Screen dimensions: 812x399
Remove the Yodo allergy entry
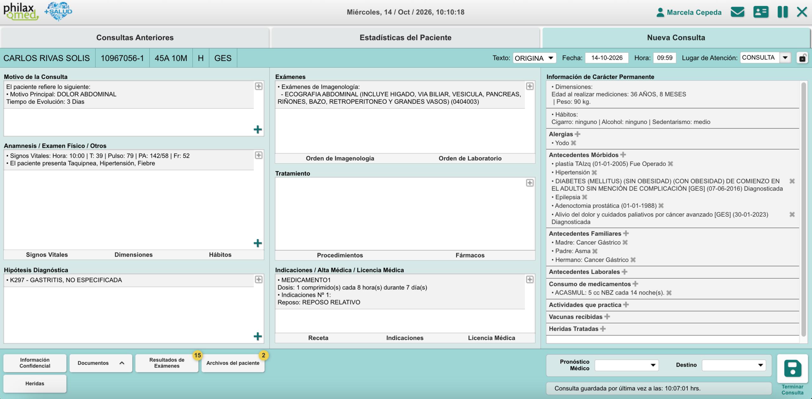(573, 143)
